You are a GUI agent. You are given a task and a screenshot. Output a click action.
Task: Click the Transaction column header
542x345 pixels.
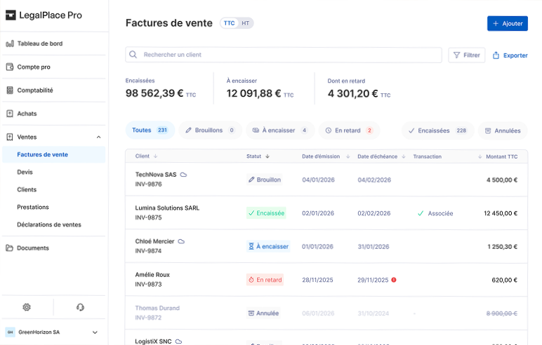(428, 156)
